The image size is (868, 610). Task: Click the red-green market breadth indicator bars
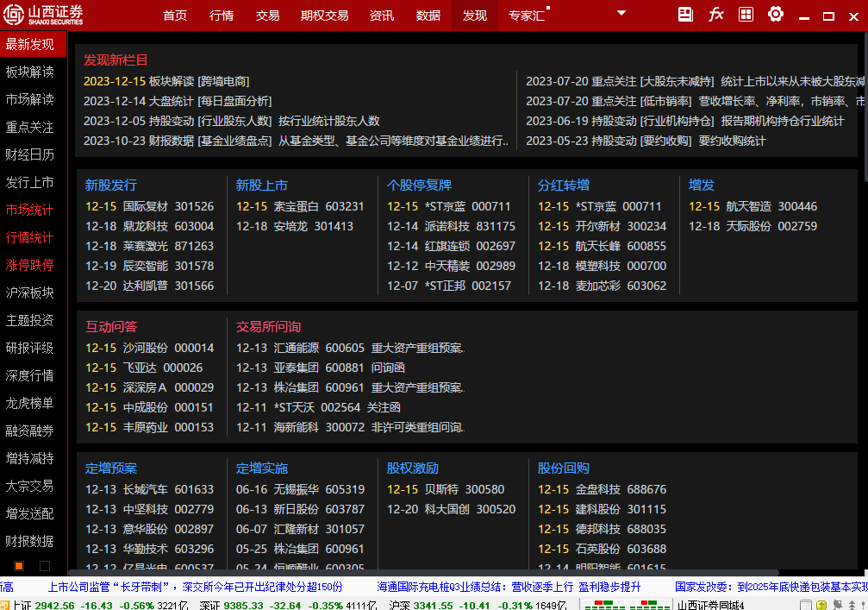[x=628, y=605]
